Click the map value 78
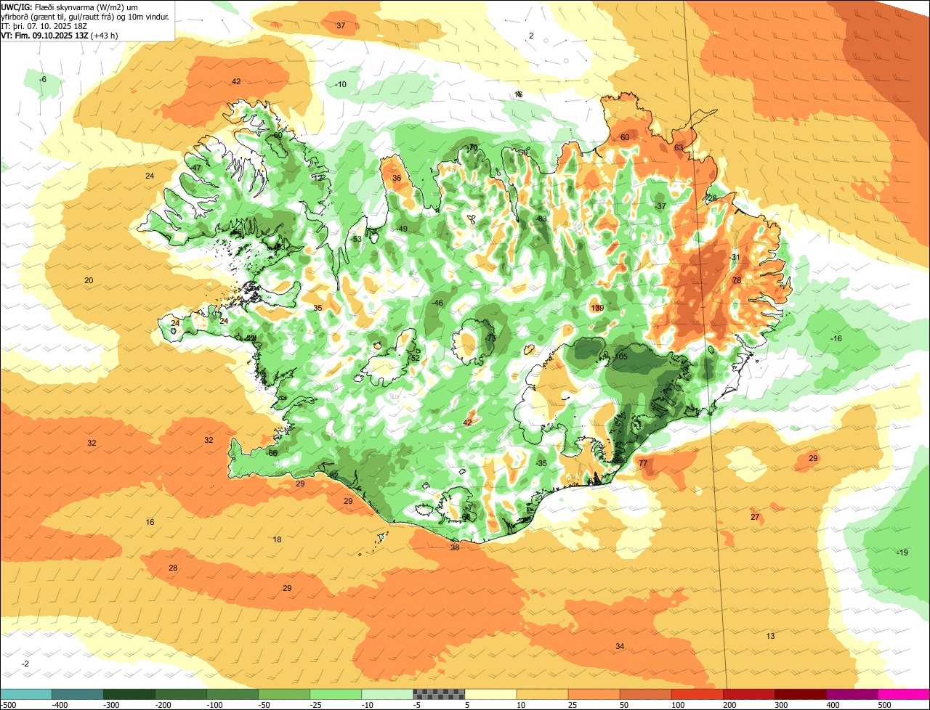 (x=736, y=281)
